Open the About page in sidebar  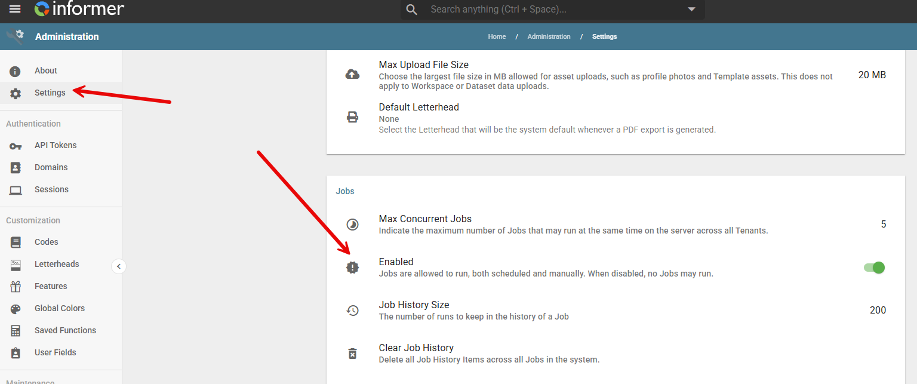46,70
